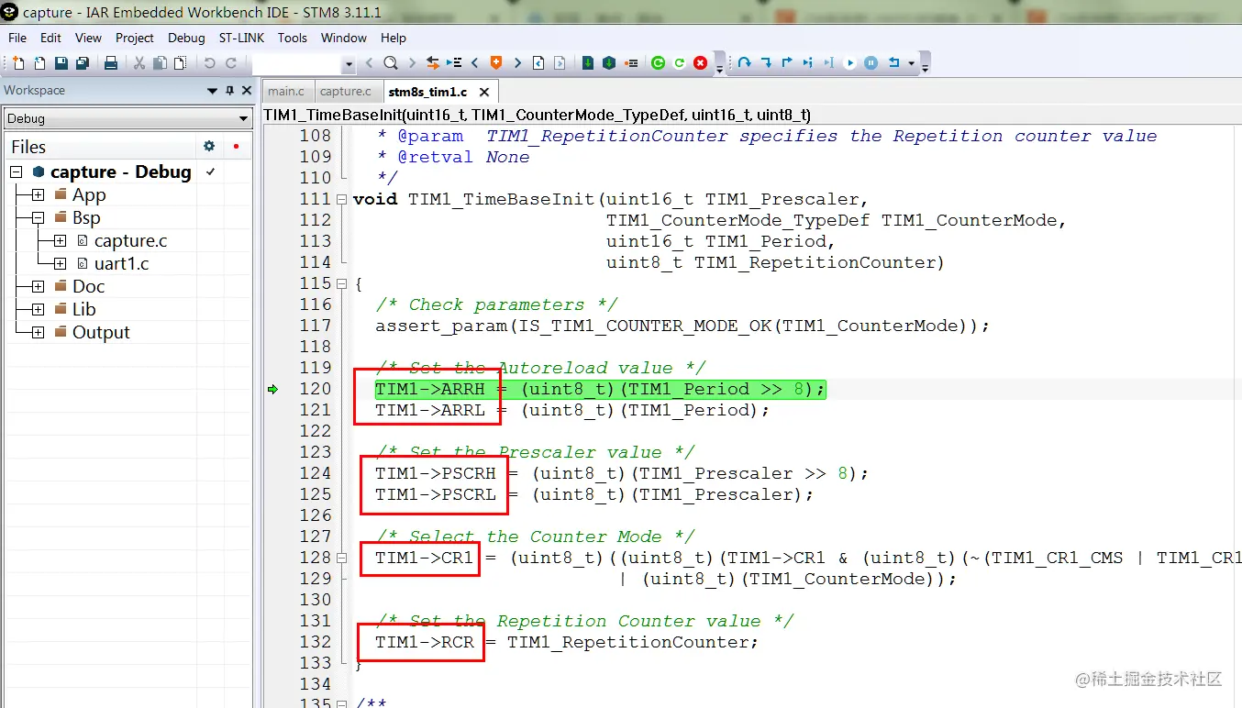
Task: Save the current file with the floppy icon
Action: pyautogui.click(x=61, y=63)
